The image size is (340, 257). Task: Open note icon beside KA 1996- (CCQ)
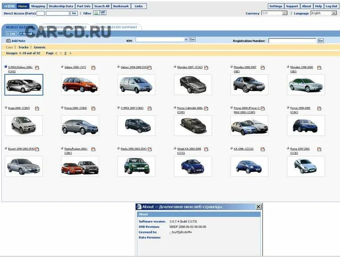click(x=263, y=149)
